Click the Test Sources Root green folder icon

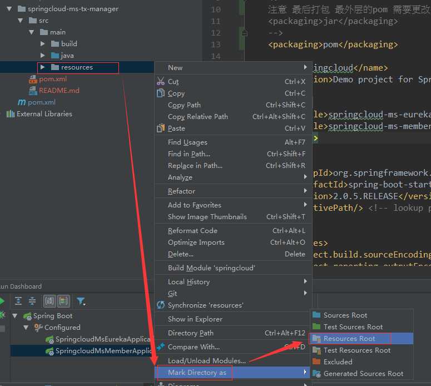(x=316, y=326)
